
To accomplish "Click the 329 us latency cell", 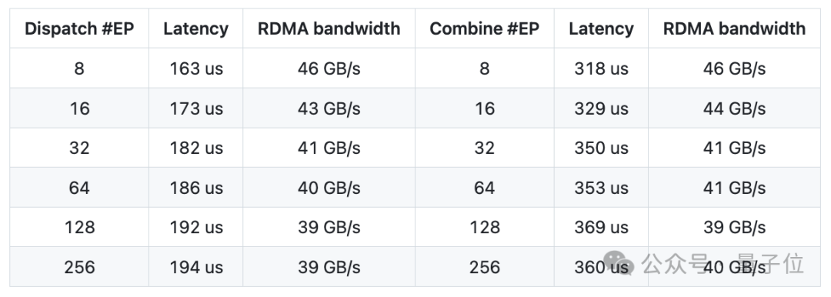I will pos(601,108).
